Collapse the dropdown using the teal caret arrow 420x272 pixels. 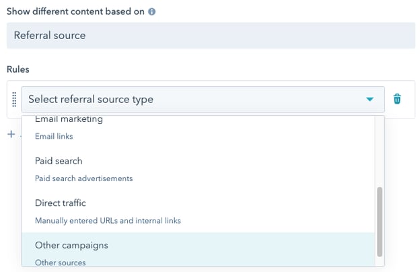[370, 100]
